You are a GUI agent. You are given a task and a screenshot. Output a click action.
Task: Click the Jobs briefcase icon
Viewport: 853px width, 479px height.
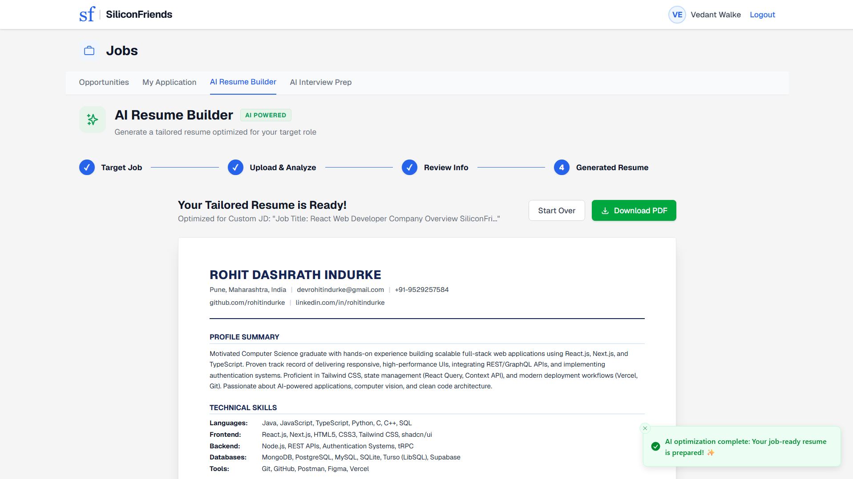point(89,51)
